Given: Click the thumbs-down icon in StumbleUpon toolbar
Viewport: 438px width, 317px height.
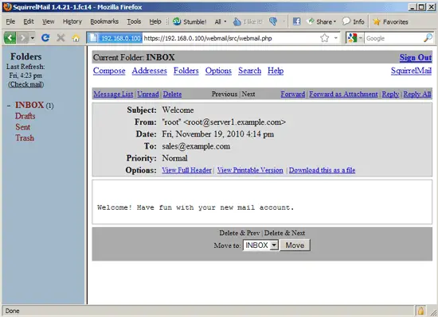Looking at the screenshot, I should click(273, 21).
